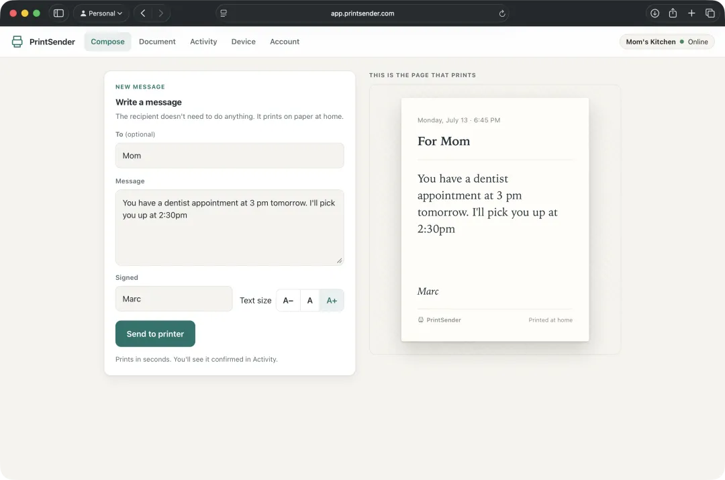Open the Personal profile dropdown
This screenshot has width=725, height=480.
click(x=101, y=13)
